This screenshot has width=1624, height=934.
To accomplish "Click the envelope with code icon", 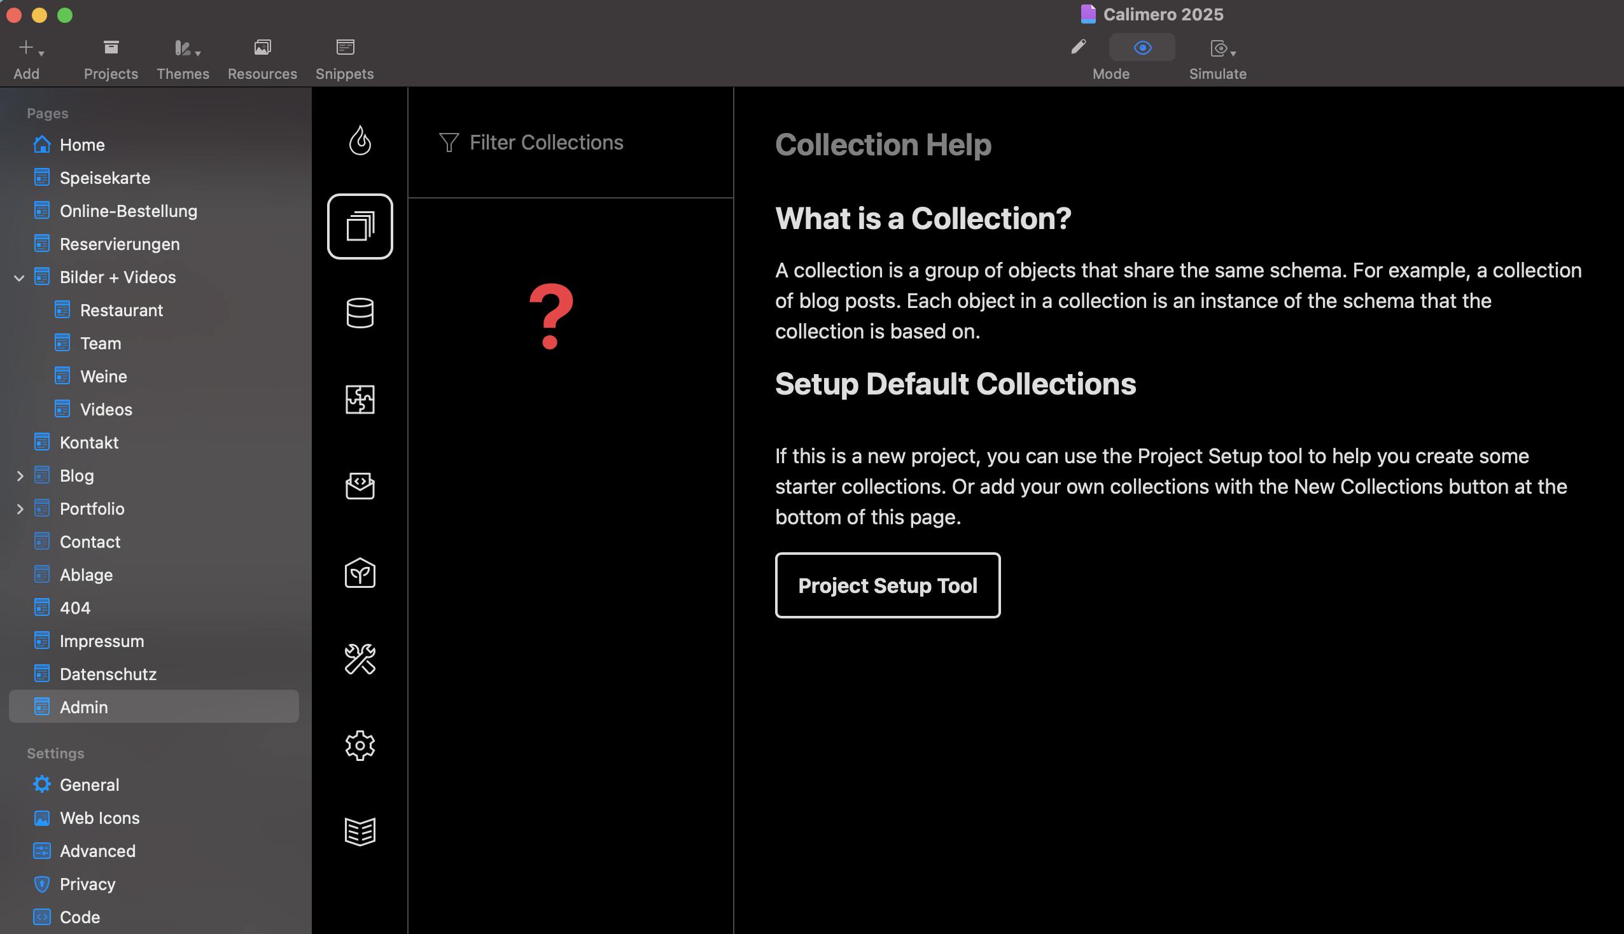I will (360, 485).
